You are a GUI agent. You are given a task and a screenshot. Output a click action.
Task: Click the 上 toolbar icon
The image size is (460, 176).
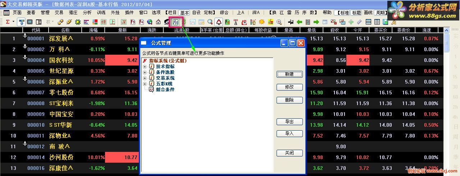[x=112, y=22]
